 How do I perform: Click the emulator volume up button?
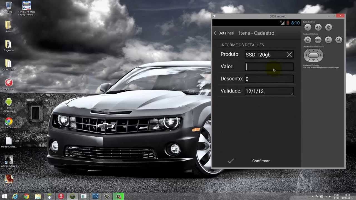click(318, 27)
